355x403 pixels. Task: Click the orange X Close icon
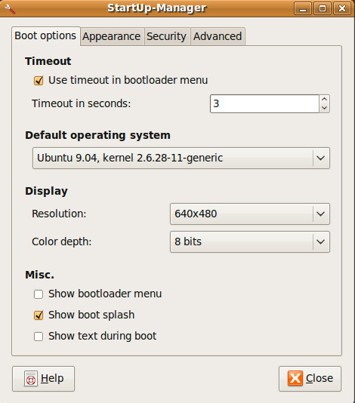[295, 378]
